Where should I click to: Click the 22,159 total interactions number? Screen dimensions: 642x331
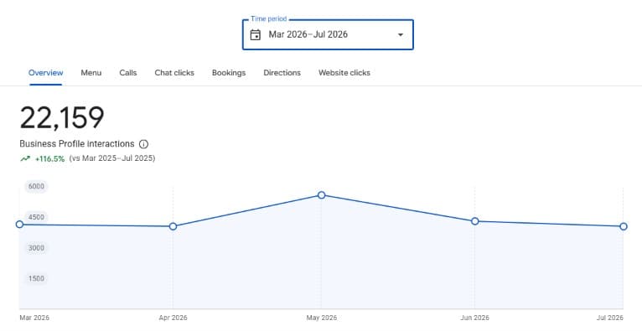pos(62,118)
